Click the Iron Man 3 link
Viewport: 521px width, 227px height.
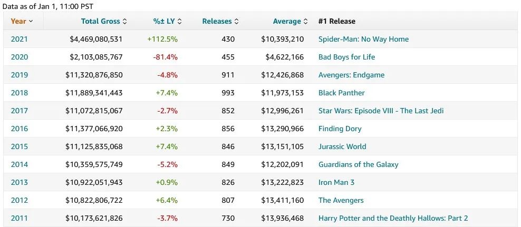(336, 182)
